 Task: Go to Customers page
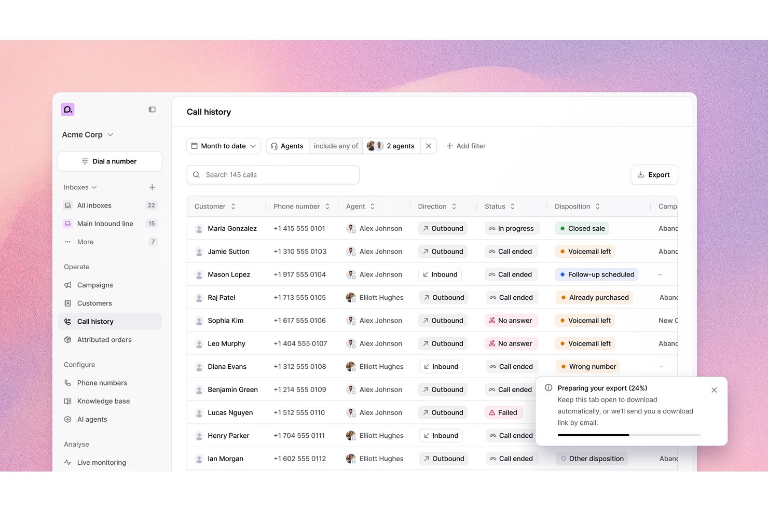coord(110,303)
